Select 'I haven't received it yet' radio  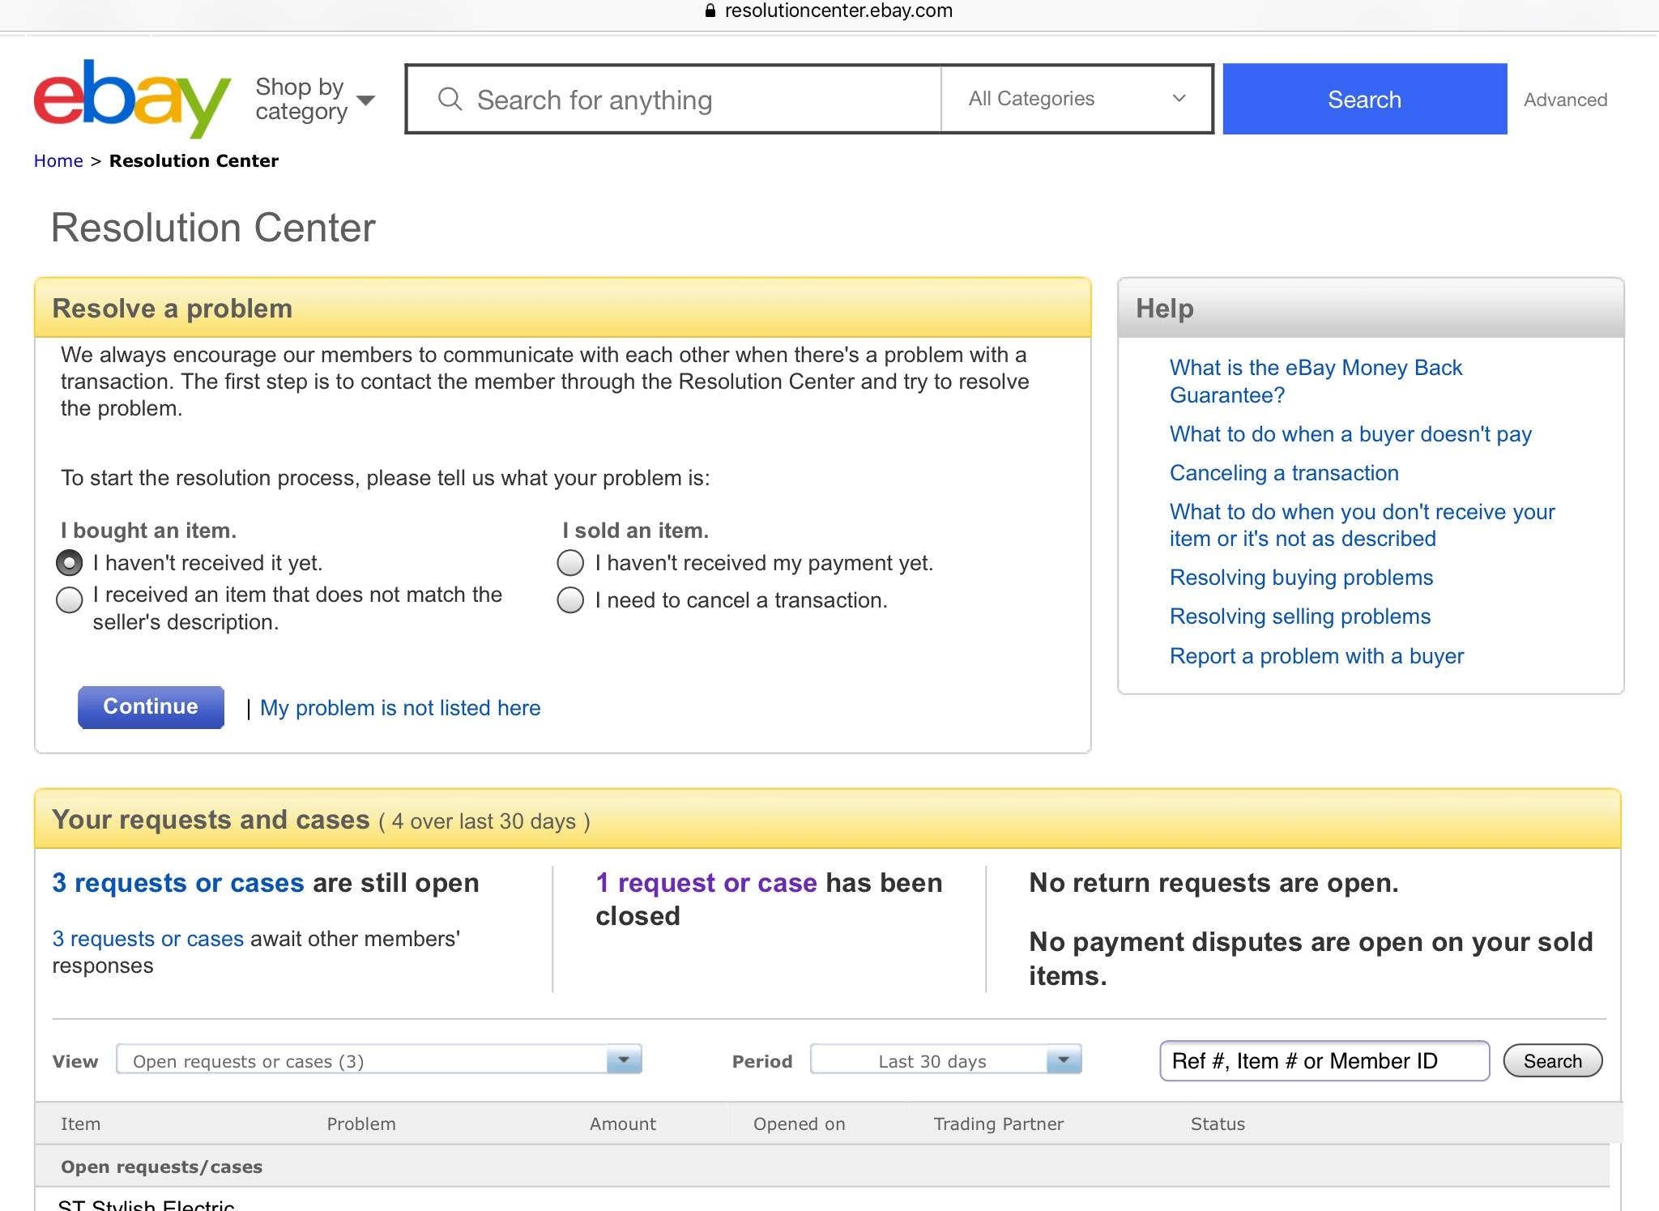[x=70, y=562]
